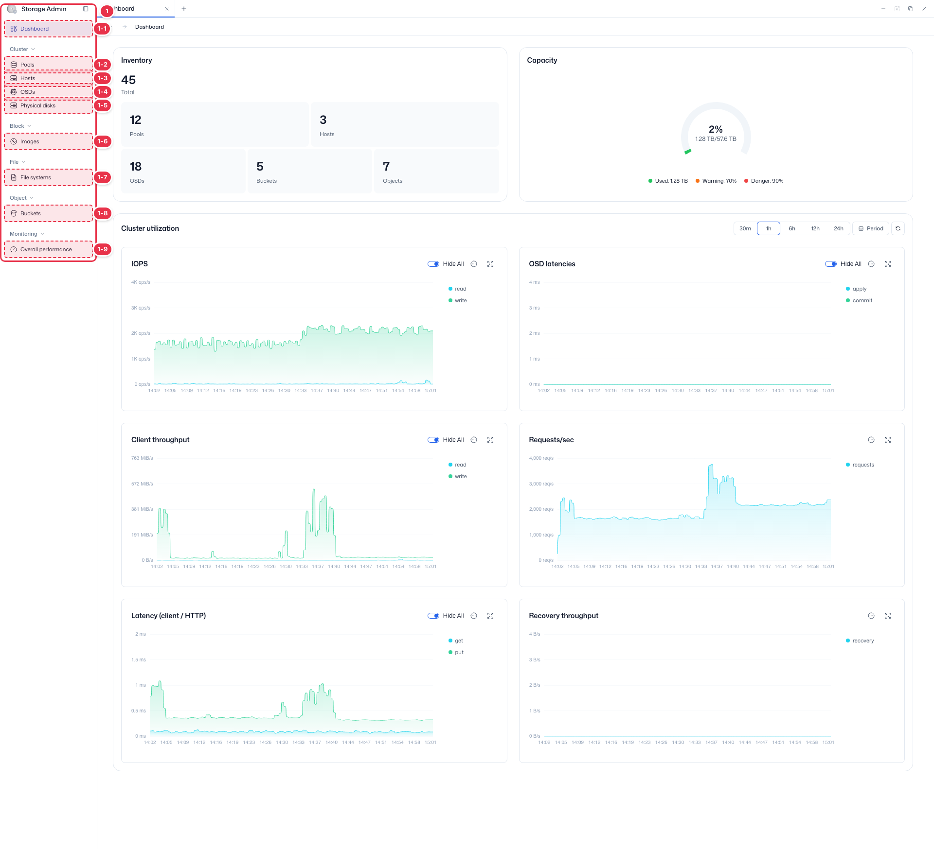This screenshot has height=849, width=934.
Task: Refresh cluster utilization data
Action: point(898,228)
